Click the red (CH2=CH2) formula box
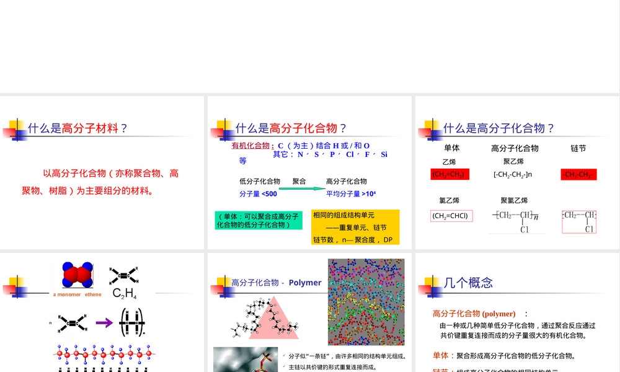This screenshot has height=372, width=620. point(450,174)
